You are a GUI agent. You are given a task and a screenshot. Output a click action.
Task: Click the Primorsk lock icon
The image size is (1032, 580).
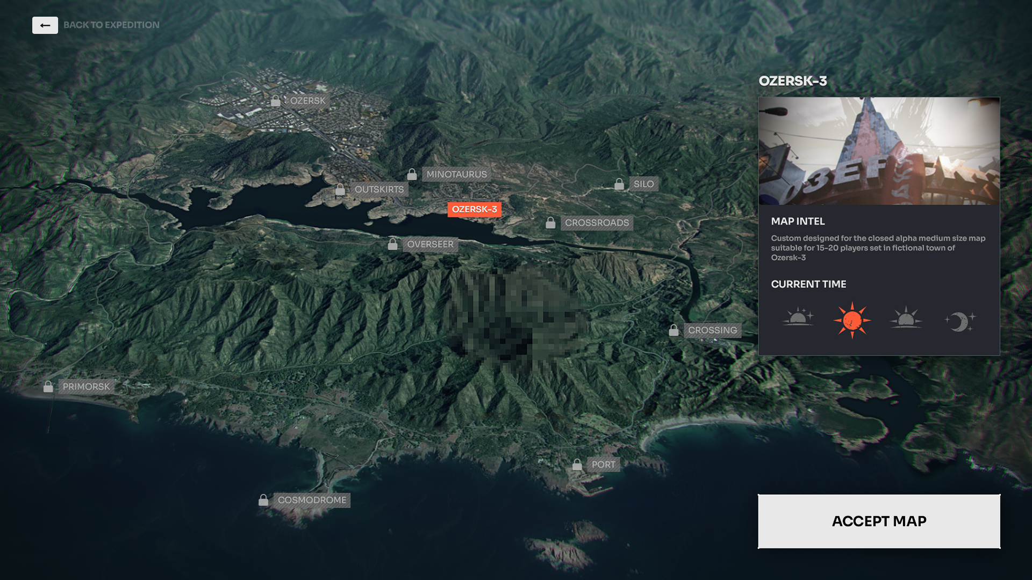tap(48, 387)
